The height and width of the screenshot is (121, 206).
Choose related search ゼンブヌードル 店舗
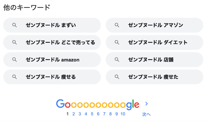pos(155,60)
